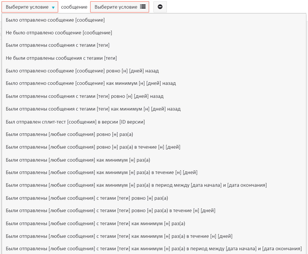Choose 'Был отправлен сплит-тест' option
The image size is (308, 254).
pos(75,122)
